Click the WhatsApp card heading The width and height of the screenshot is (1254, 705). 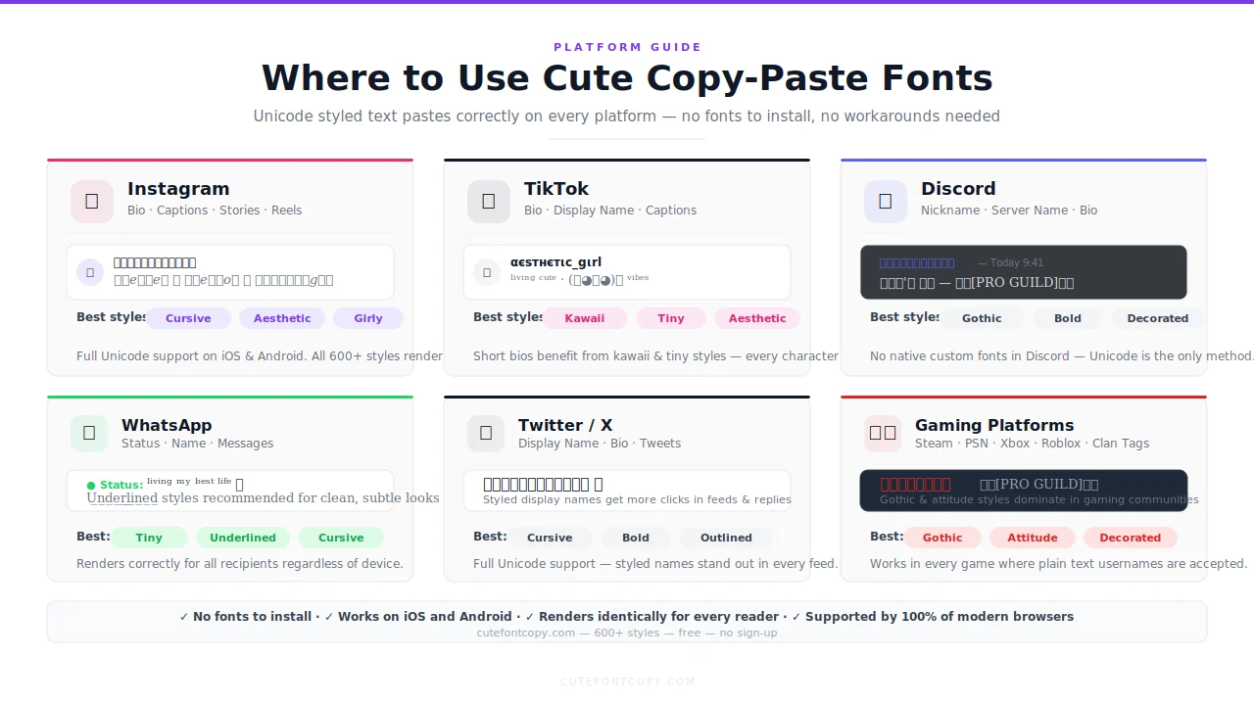167,425
